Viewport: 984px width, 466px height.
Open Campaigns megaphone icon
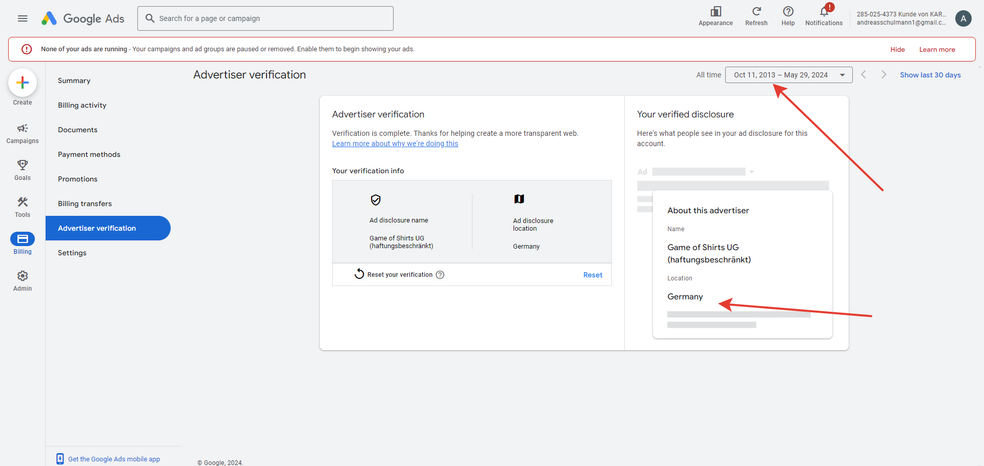click(x=23, y=128)
